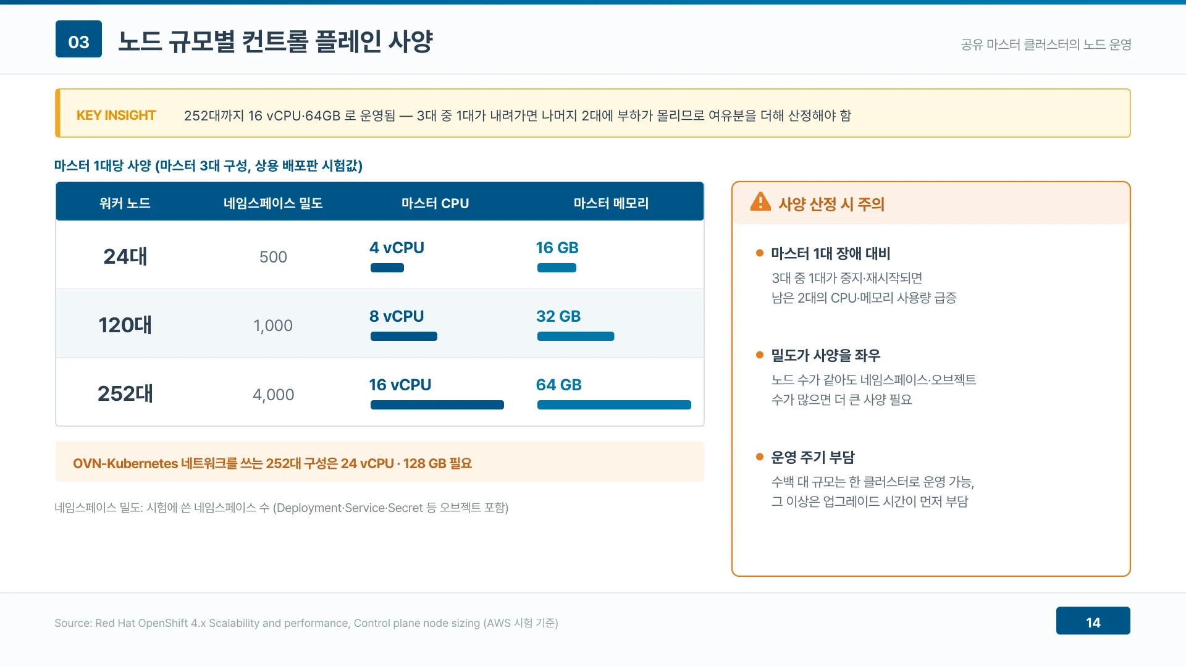
Task: Click the 공유 마스터 클러스터의 노드 운영 header text
Action: click(x=1046, y=44)
